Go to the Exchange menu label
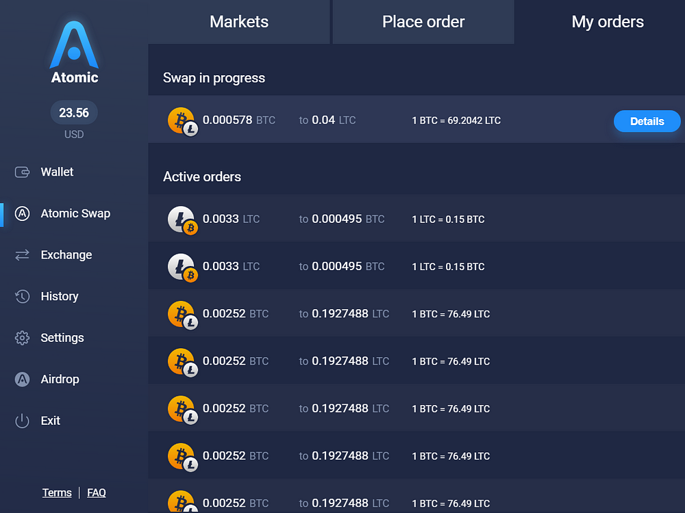This screenshot has height=513, width=685. [66, 254]
